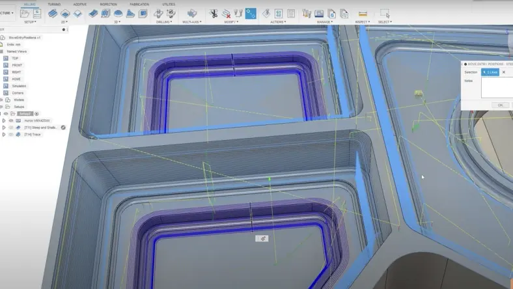
Task: Switch to the MILLING tab
Action: 30,5
